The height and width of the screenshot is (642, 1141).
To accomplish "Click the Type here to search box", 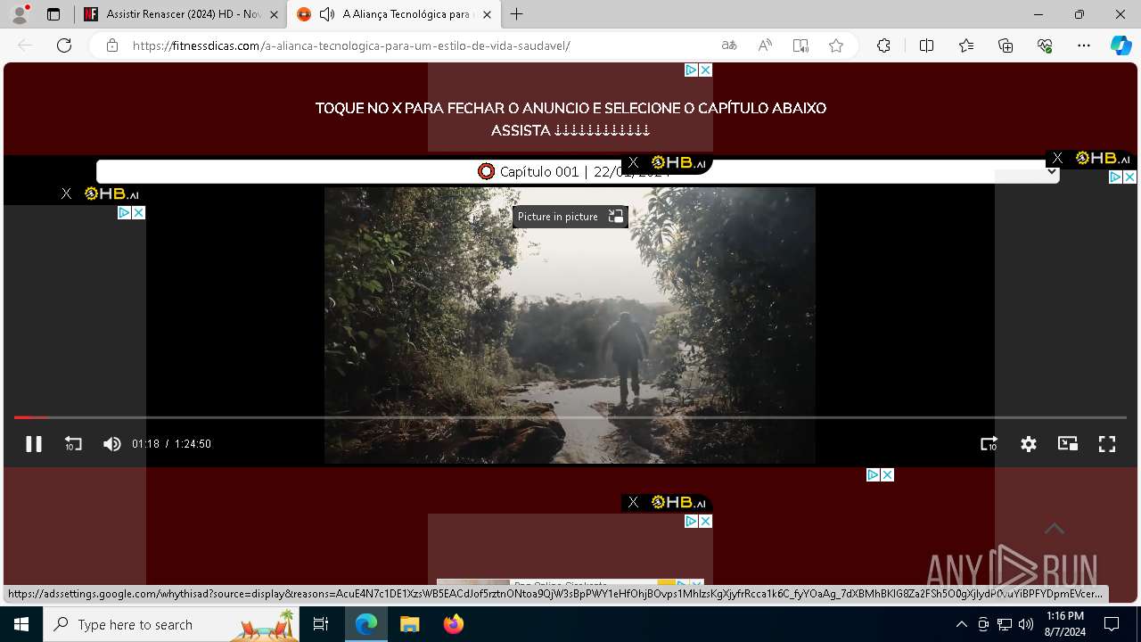I will pos(171,624).
